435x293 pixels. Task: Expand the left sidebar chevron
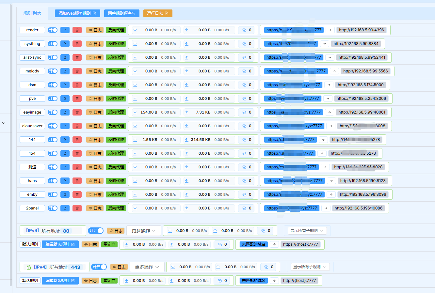point(4,123)
